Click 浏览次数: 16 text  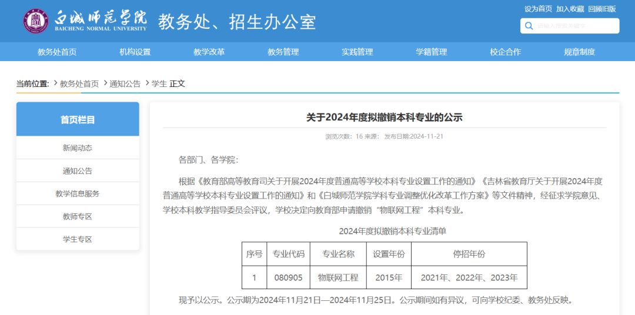point(344,136)
